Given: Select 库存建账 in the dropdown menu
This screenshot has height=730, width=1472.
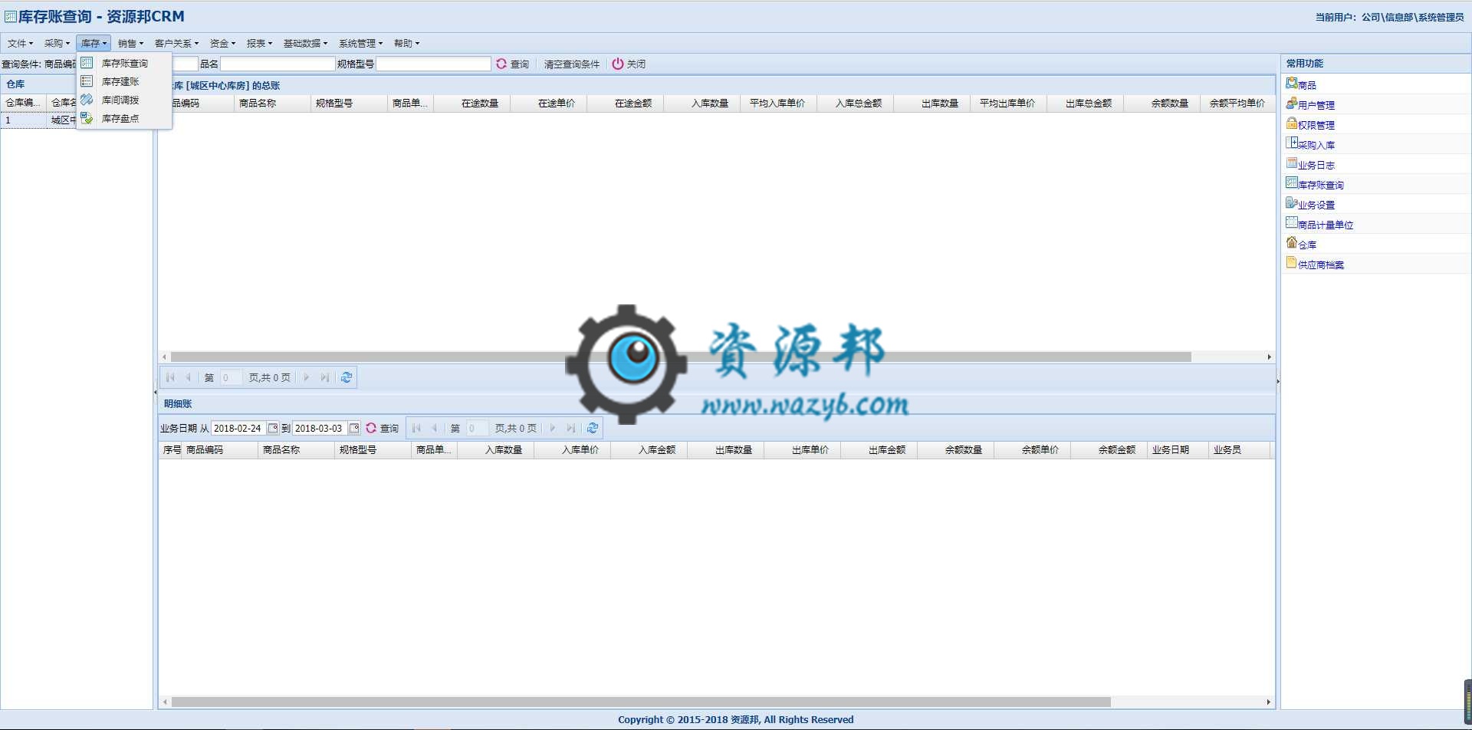Looking at the screenshot, I should click(123, 81).
